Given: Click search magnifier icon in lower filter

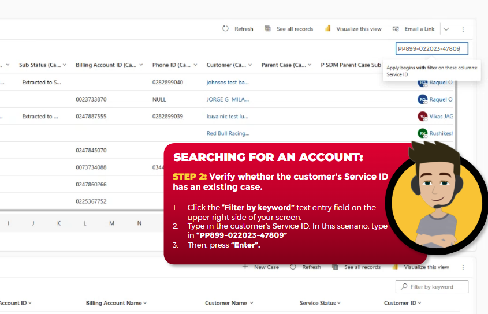Looking at the screenshot, I should (404, 287).
